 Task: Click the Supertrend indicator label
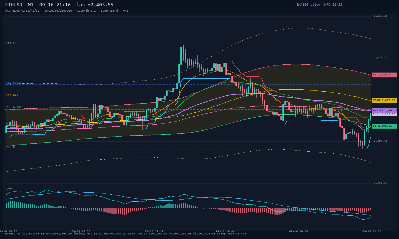point(109,11)
